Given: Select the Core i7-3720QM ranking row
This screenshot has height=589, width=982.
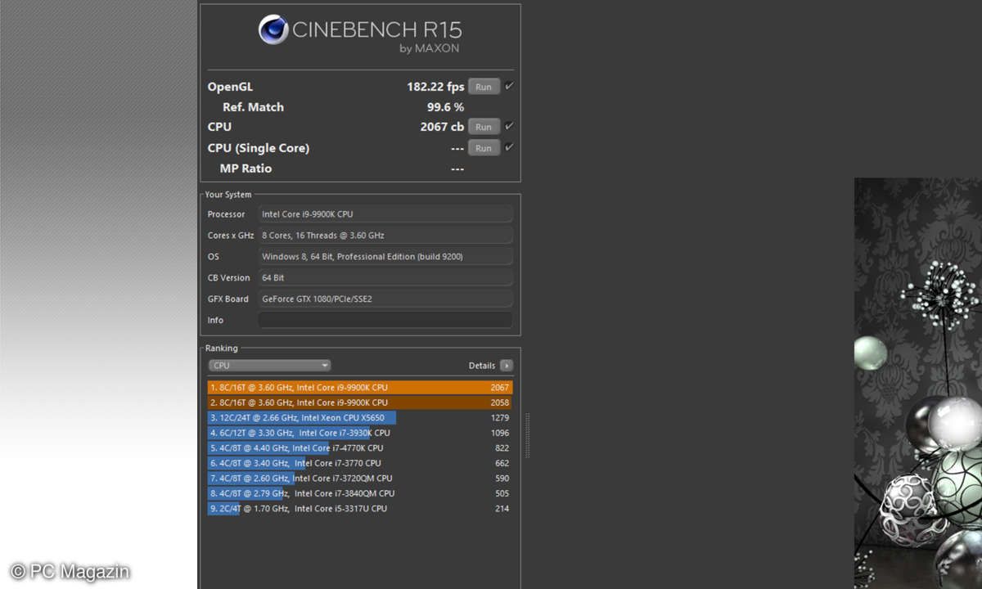Looking at the screenshot, I should pyautogui.click(x=360, y=479).
